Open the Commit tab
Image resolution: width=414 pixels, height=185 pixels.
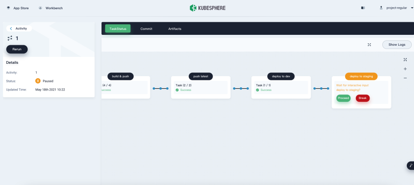click(146, 29)
